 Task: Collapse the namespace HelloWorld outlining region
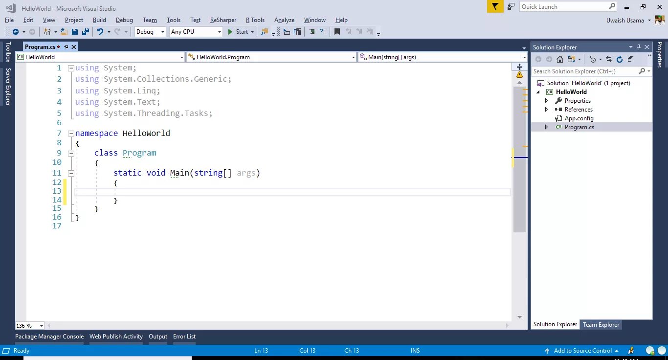71,133
